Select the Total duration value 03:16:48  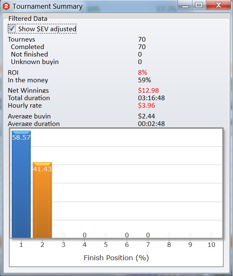coord(151,98)
